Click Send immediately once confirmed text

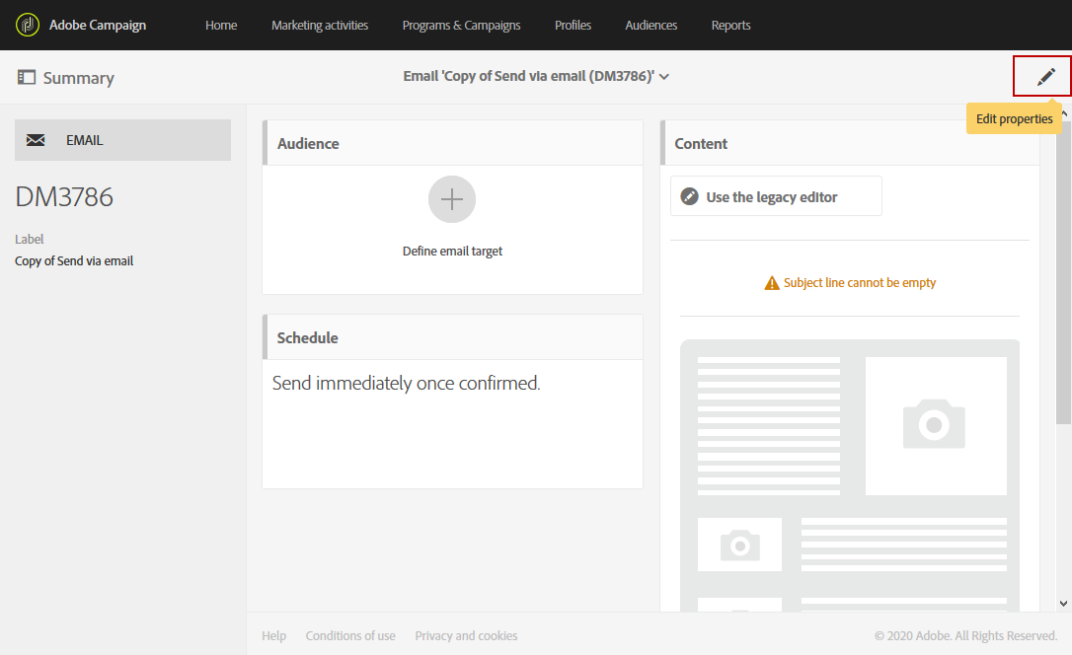coord(406,383)
